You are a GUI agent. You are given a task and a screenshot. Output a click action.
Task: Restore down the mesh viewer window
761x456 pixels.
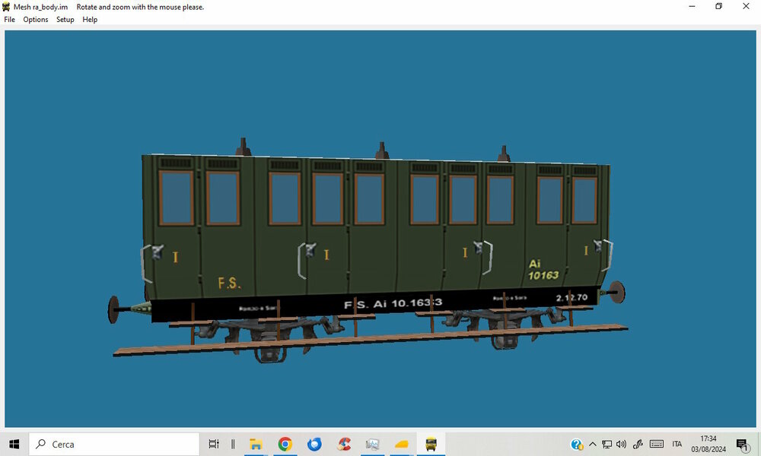coord(719,6)
